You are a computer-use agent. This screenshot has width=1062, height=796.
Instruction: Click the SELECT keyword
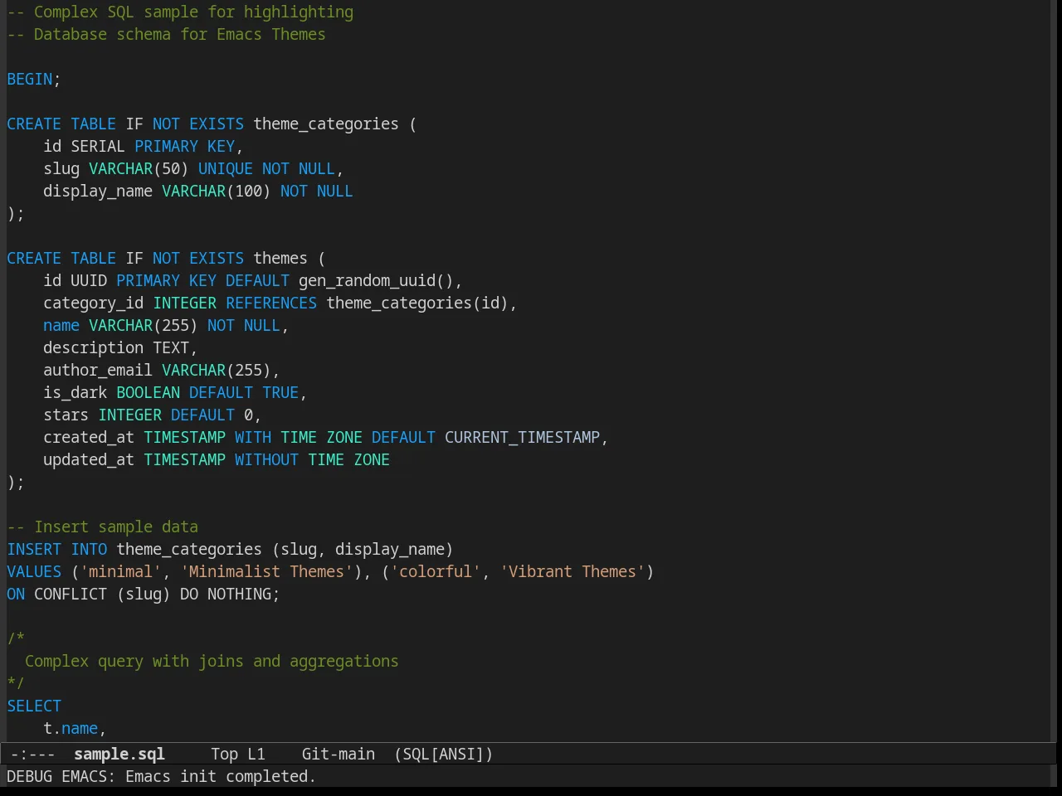click(34, 706)
